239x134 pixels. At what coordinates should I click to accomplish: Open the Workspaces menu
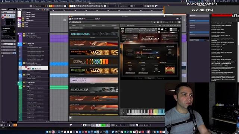[63, 1]
